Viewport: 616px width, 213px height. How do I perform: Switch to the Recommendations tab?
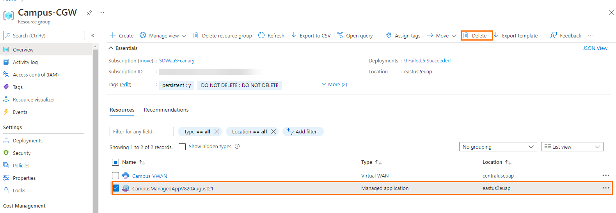[166, 110]
